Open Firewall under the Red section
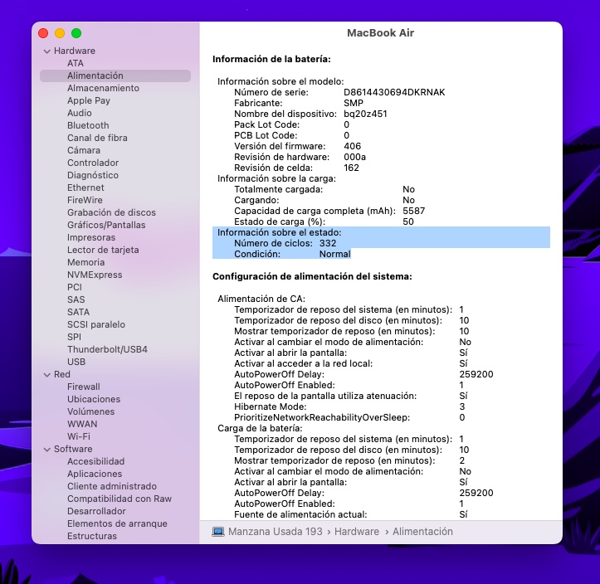 click(83, 387)
